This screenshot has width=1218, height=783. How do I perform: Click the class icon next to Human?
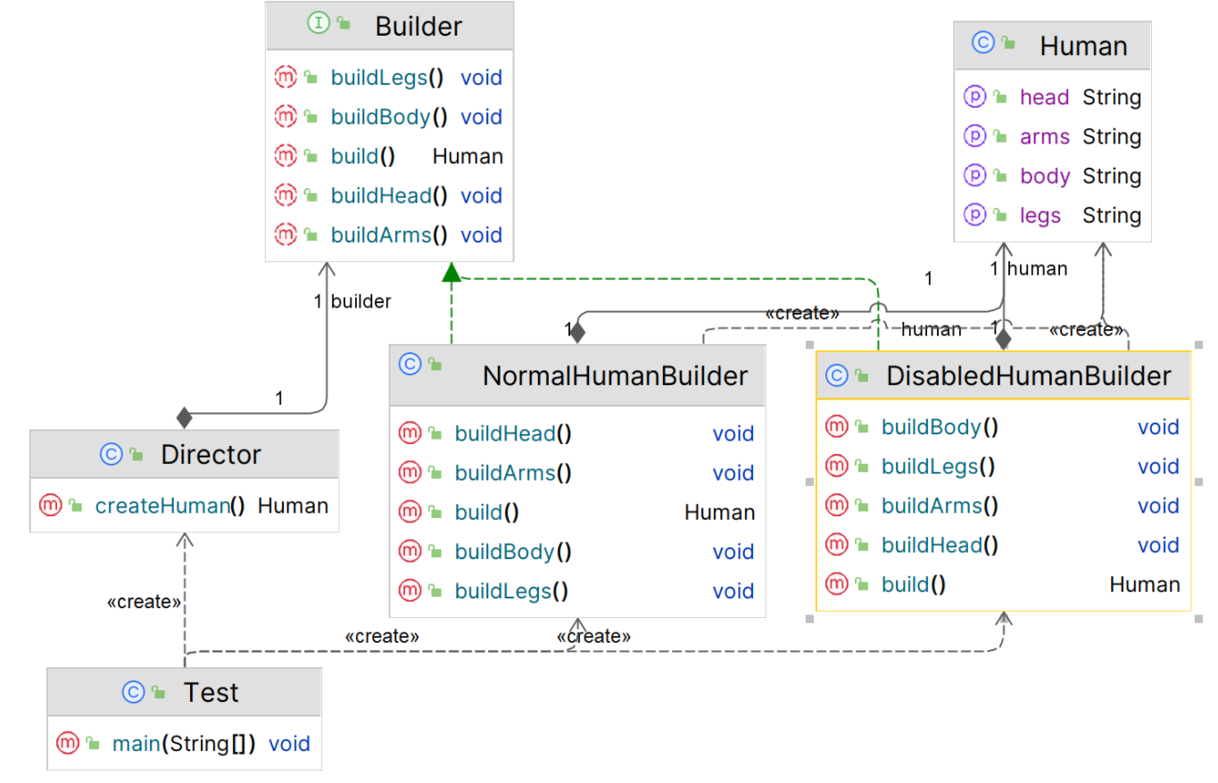[x=983, y=45]
